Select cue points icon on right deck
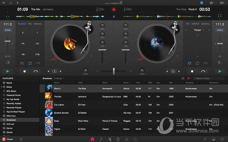Screen dimensions: 228x142 click(206, 63)
